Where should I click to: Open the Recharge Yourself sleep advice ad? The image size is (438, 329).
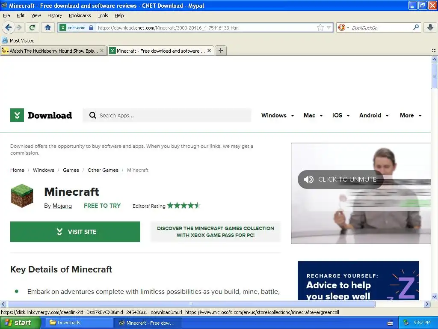(x=358, y=281)
